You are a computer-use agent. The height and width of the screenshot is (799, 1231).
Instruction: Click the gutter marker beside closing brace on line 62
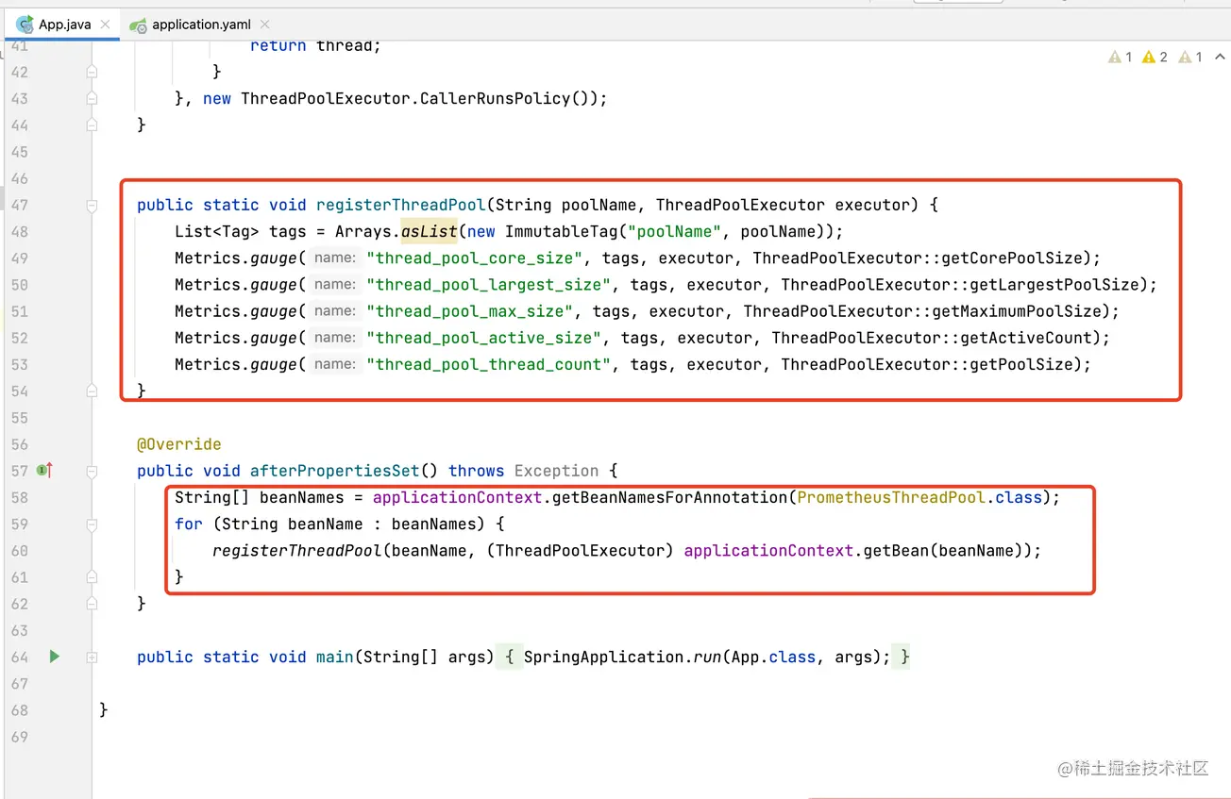91,603
